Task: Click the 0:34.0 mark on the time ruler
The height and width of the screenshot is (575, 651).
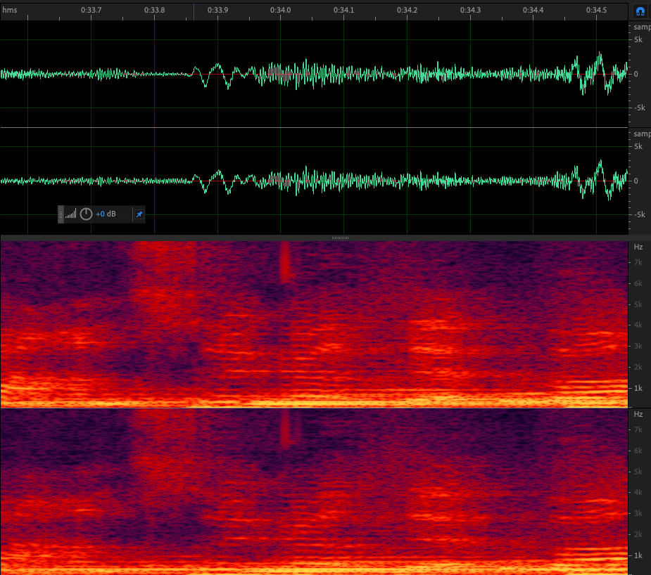Action: [x=281, y=11]
